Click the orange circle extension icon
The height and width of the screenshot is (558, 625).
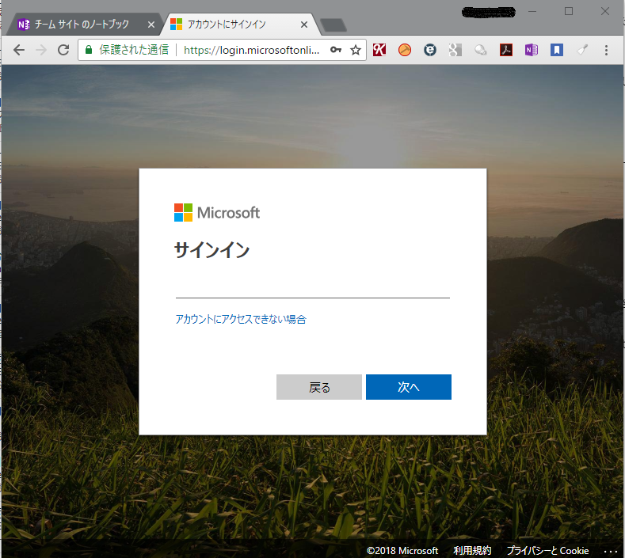[x=405, y=50]
